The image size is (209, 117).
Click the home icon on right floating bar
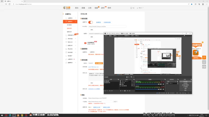click(x=204, y=62)
